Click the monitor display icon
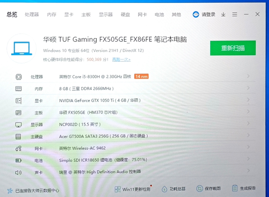 tap(18, 125)
